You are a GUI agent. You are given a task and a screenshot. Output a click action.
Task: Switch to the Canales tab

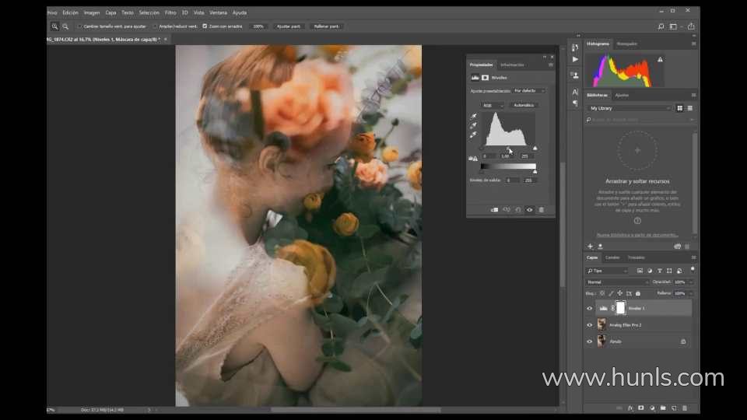[612, 257]
